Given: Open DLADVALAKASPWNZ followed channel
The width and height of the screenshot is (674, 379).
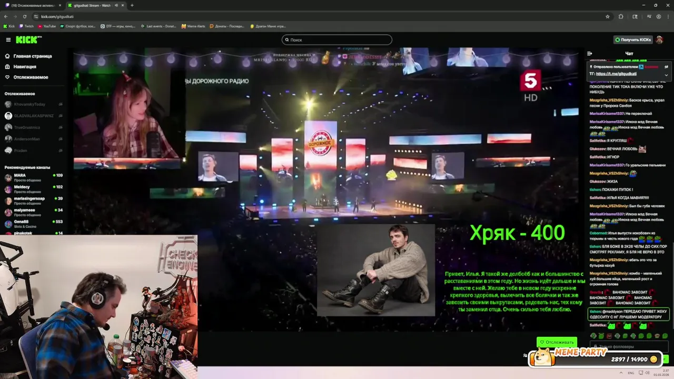Looking at the screenshot, I should click(33, 116).
